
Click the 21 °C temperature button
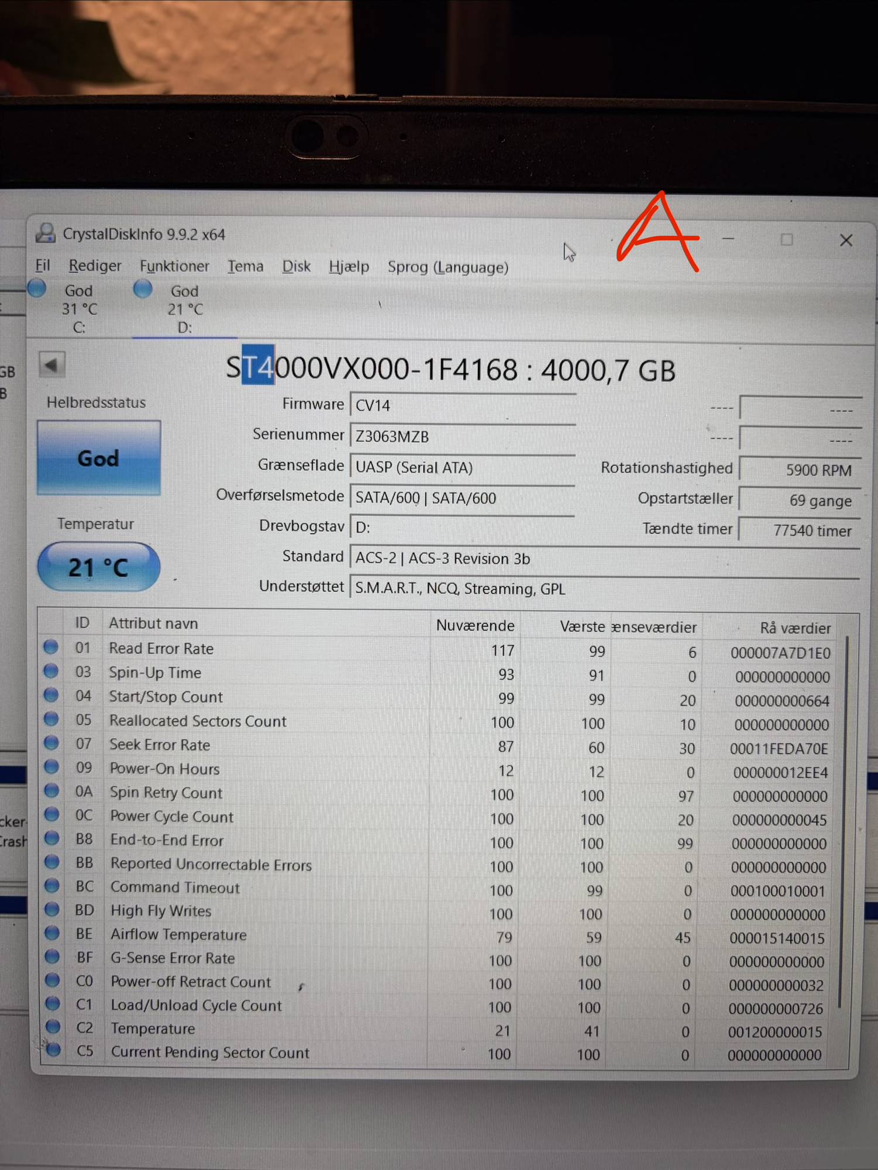click(98, 567)
